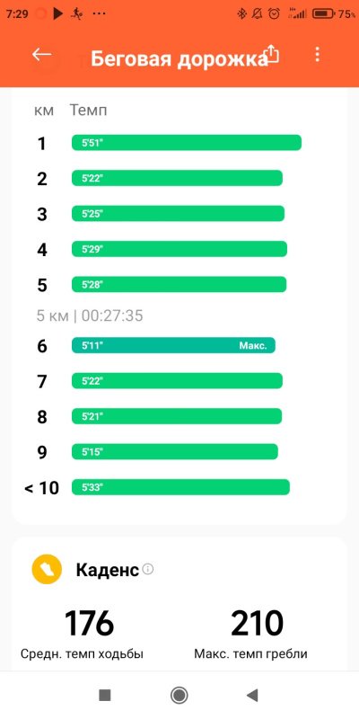The height and width of the screenshot is (719, 359).
Task: Tap the info icon next to Каденс
Action: [148, 569]
